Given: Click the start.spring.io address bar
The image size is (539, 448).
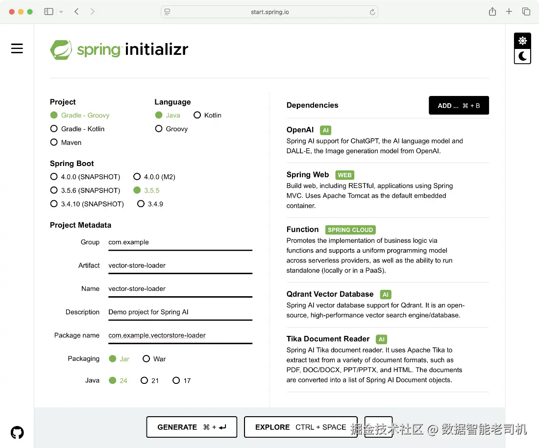Looking at the screenshot, I should 269,12.
